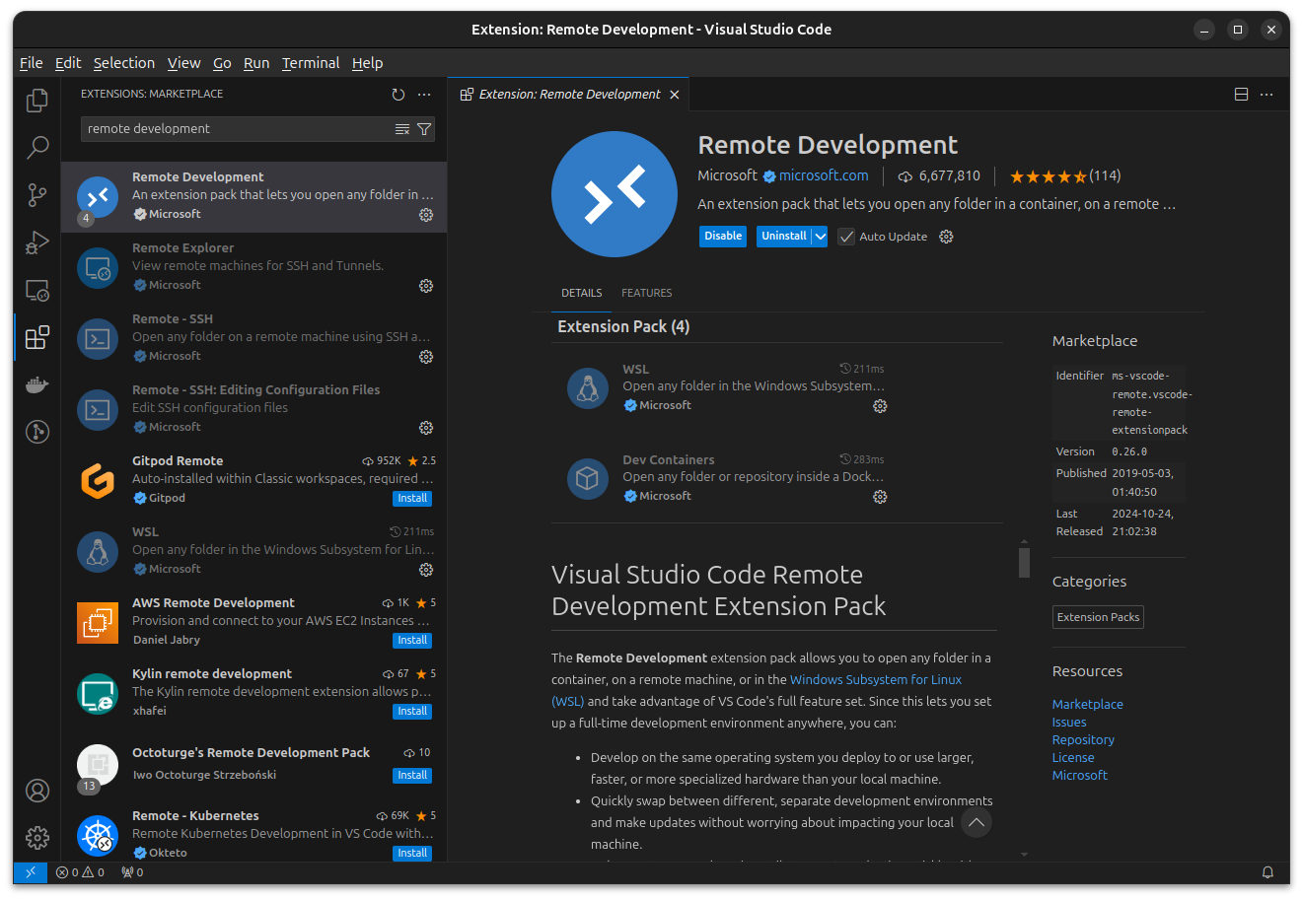The width and height of the screenshot is (1303, 900).
Task: Disable the Remote Development extension
Action: [723, 237]
